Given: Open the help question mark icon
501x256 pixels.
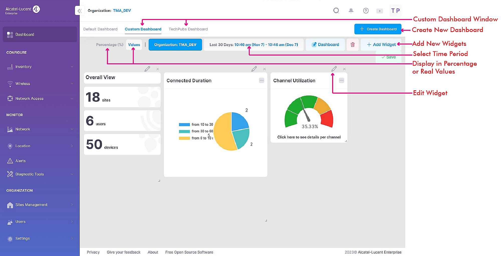Looking at the screenshot, I should click(x=366, y=11).
